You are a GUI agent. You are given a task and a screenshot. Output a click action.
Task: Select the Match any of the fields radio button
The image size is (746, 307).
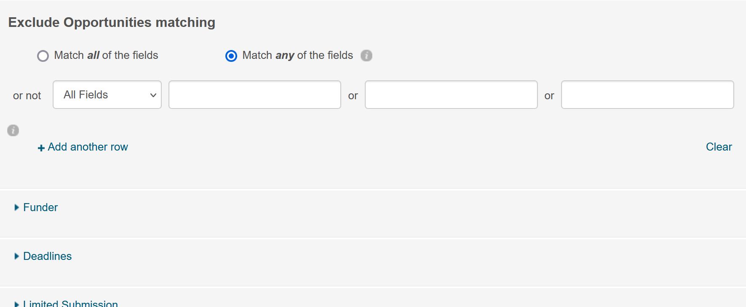231,56
